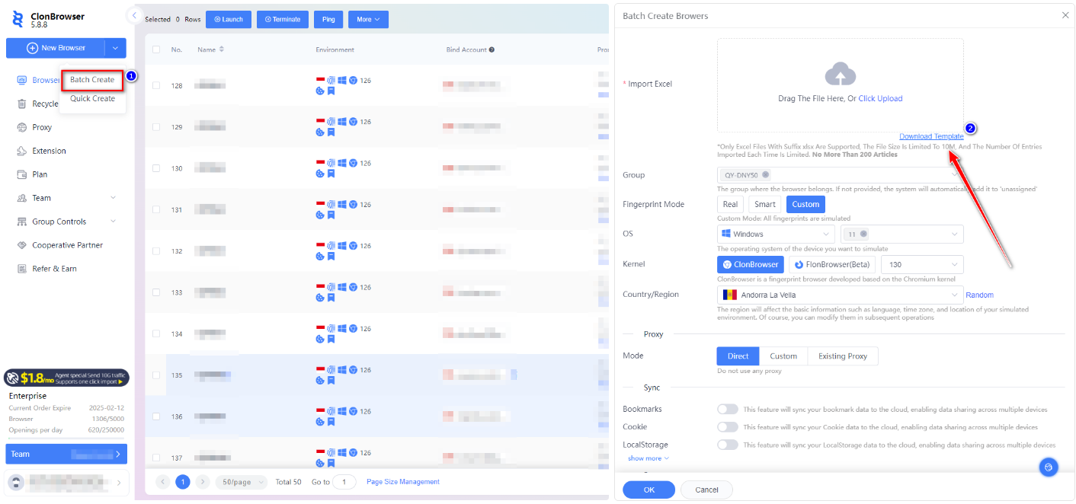Check the box for row 133
This screenshot has height=504, width=1076.
point(156,292)
